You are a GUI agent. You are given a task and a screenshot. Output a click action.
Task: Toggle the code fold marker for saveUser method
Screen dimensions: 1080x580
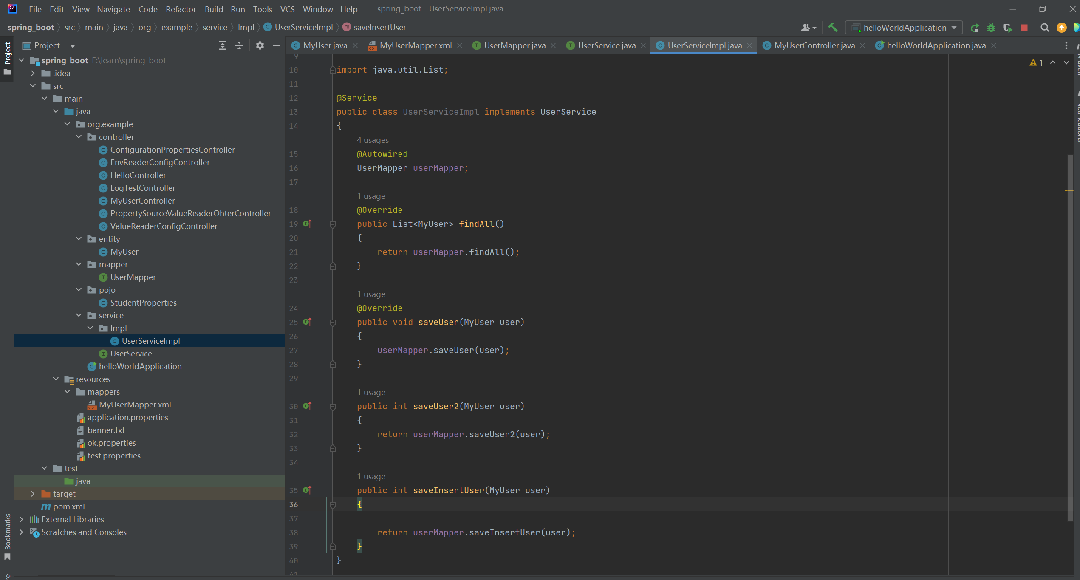(x=333, y=323)
